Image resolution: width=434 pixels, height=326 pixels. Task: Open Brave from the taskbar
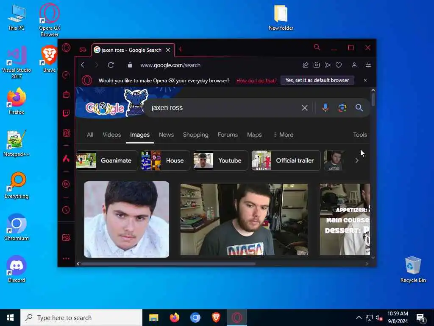coord(216,318)
